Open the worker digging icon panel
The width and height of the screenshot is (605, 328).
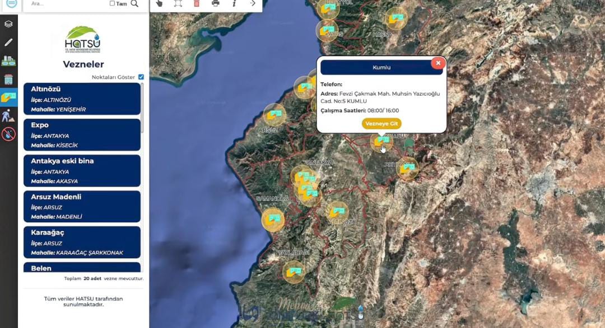8,116
